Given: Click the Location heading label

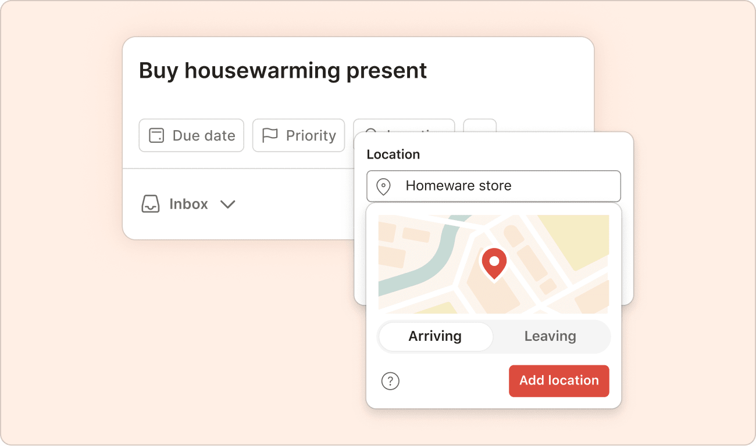Looking at the screenshot, I should pos(393,154).
